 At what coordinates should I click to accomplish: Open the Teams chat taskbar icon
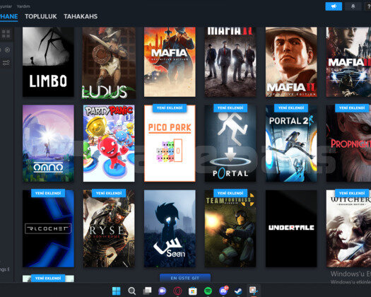tap(163, 291)
